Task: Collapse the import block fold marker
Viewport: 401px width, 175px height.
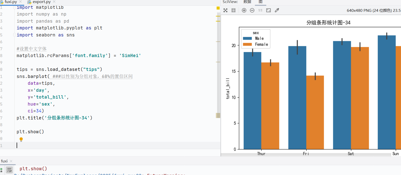Action: click(x=15, y=7)
